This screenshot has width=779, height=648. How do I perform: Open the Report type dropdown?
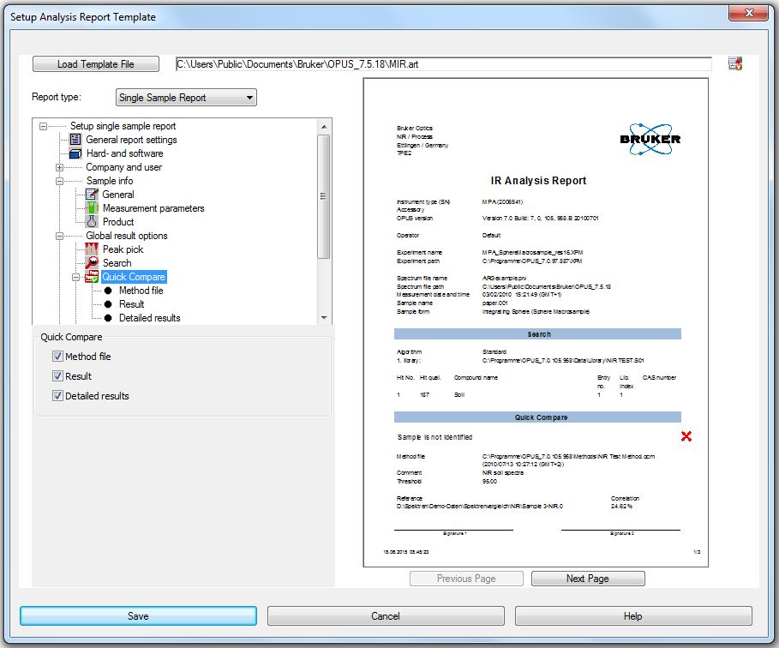click(186, 98)
